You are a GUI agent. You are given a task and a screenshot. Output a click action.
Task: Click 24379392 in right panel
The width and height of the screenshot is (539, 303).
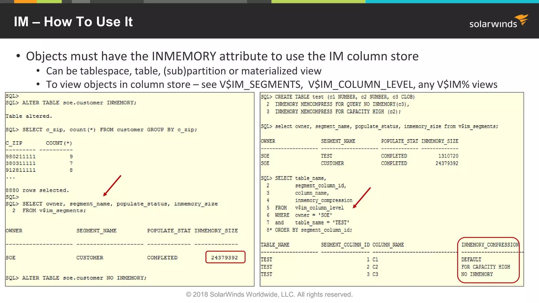coord(447,163)
